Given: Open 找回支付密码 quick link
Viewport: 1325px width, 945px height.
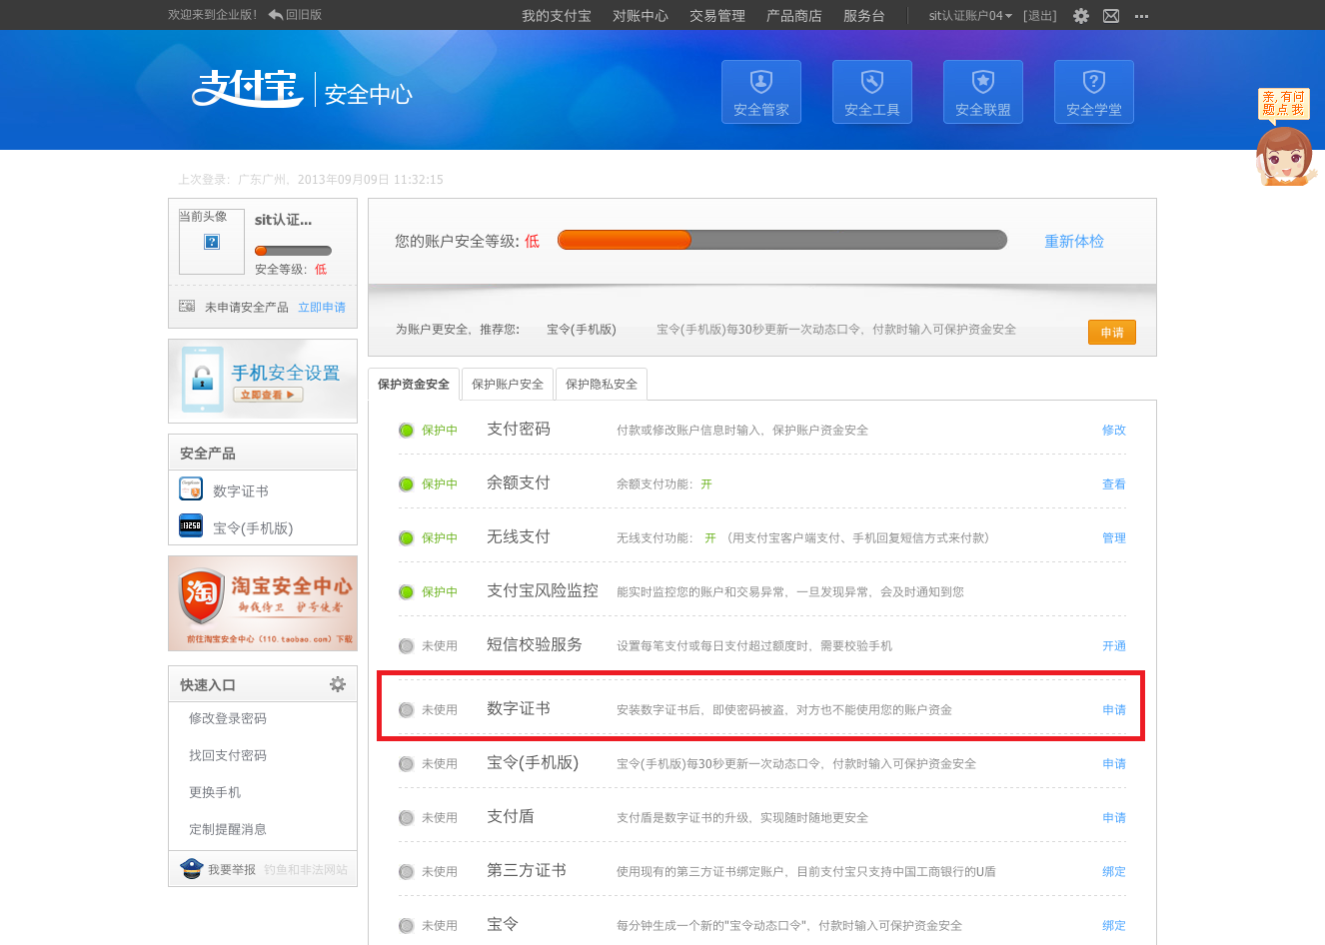Looking at the screenshot, I should 228,755.
